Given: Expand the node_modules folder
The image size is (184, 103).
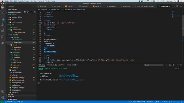Looking at the screenshot, I should 17,22.
